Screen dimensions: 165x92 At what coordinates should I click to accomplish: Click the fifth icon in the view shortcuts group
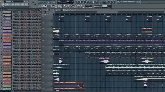113,2
